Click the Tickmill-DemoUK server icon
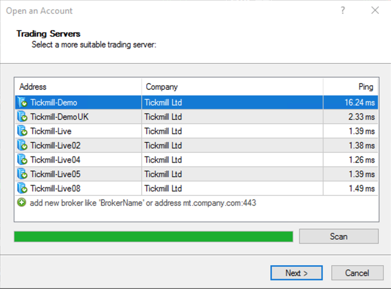This screenshot has width=391, height=289. point(22,117)
